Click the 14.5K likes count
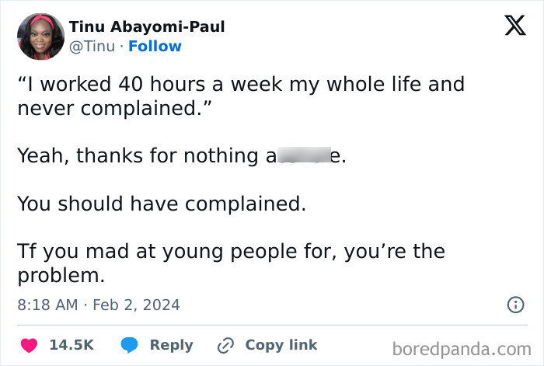The image size is (544, 366). [71, 345]
